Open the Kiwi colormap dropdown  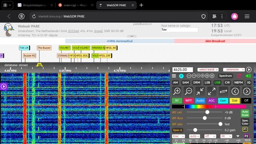178,136
